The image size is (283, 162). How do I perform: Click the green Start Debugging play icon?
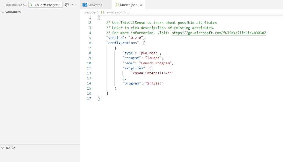pyautogui.click(x=31, y=5)
